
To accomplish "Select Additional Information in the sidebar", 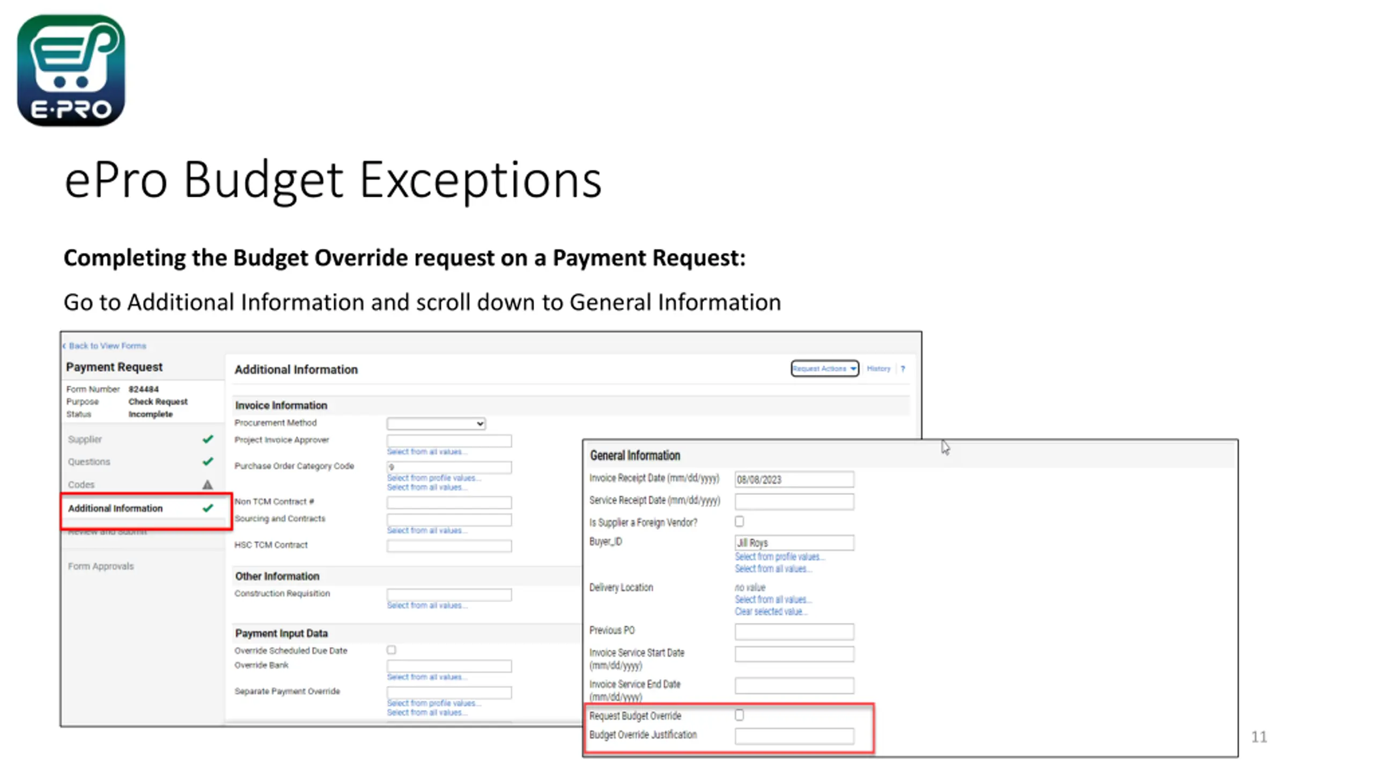I will (115, 508).
